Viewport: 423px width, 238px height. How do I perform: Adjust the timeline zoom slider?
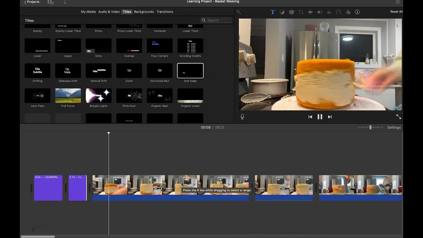click(370, 127)
